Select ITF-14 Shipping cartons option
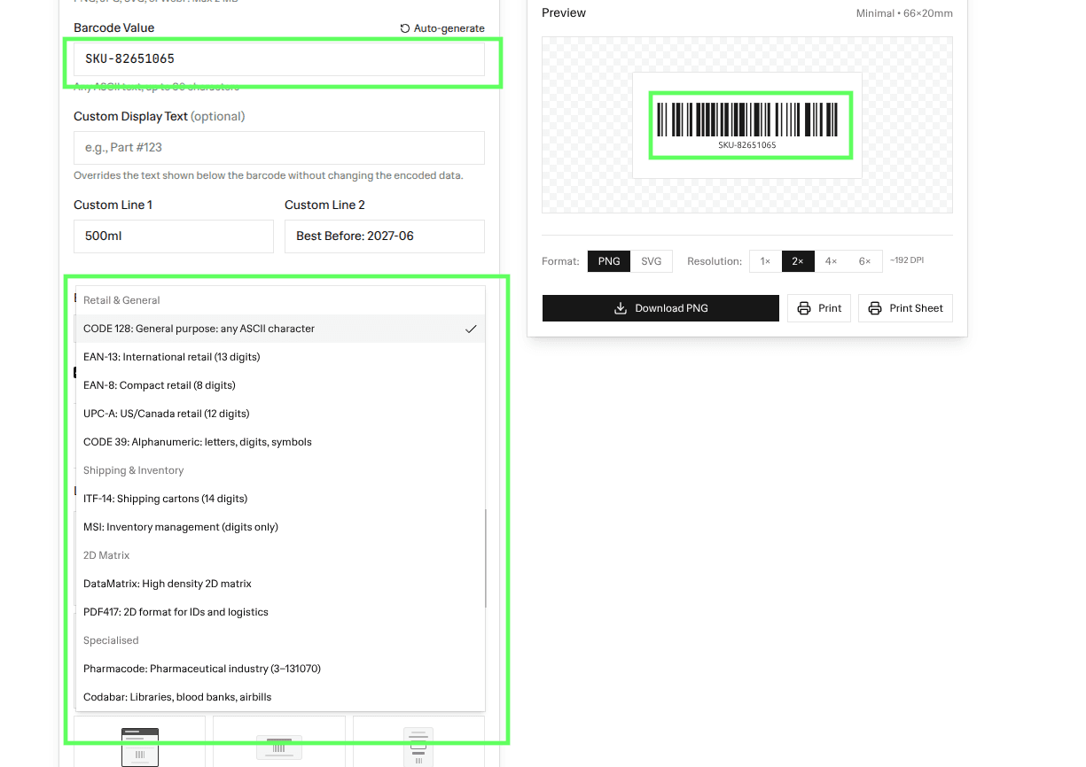 pos(280,499)
